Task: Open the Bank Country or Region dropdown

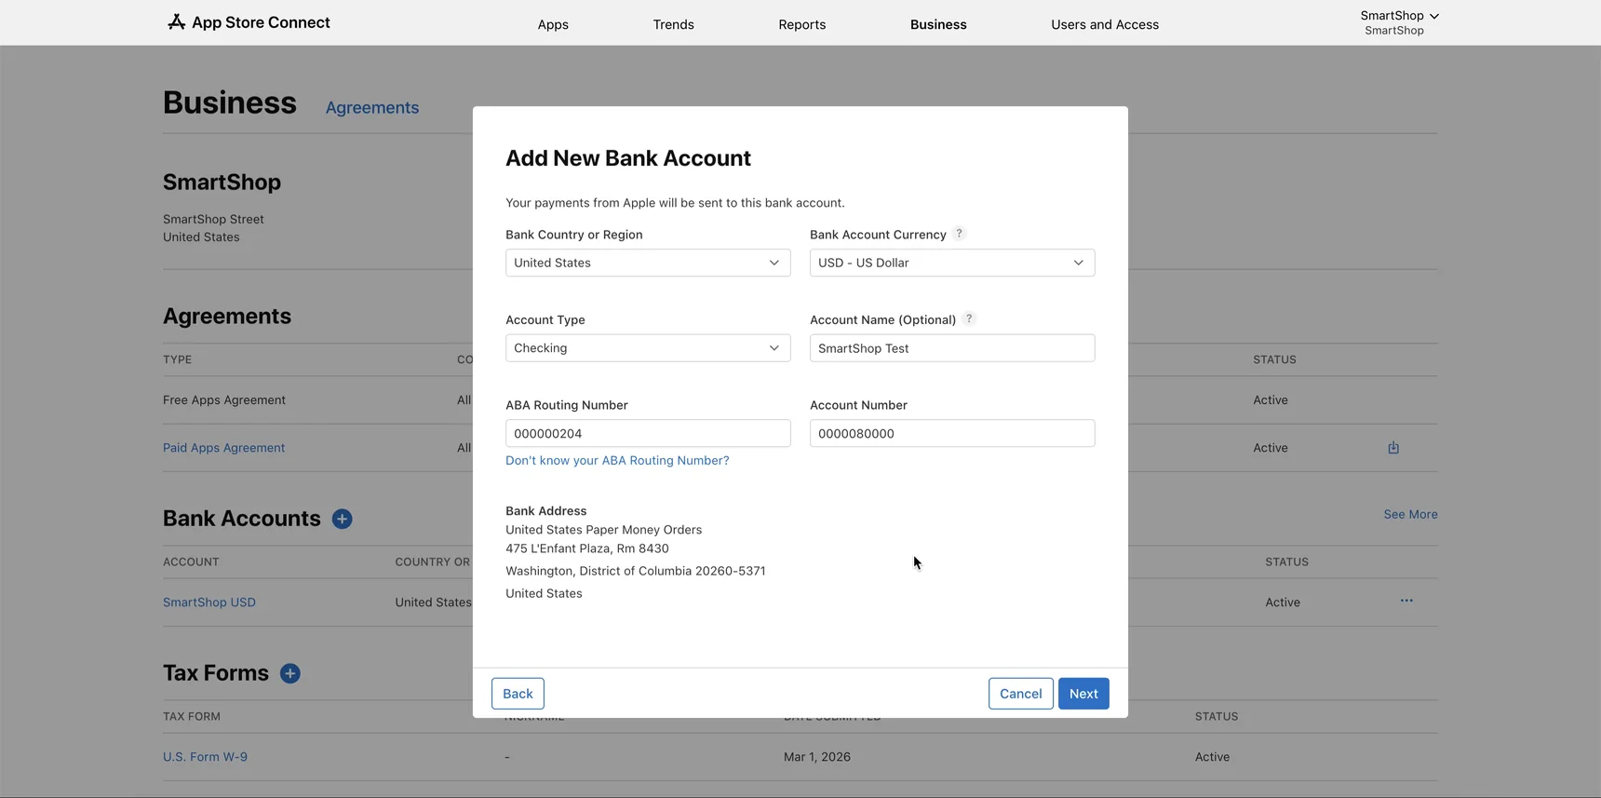Action: coord(648,263)
